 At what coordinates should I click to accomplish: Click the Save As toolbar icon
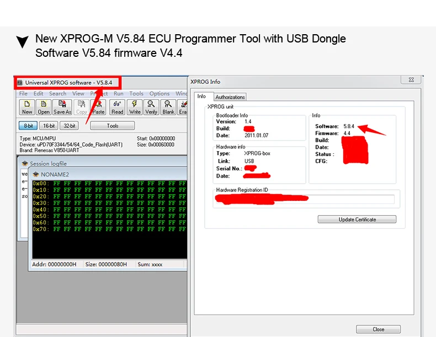point(62,107)
